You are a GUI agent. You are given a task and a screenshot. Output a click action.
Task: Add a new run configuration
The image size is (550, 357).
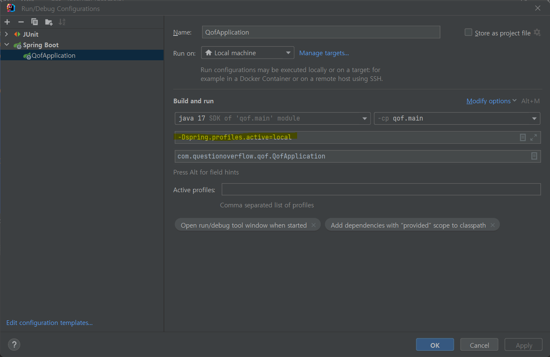[x=7, y=22]
